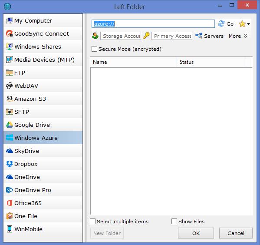
Task: Focus the azure:// address field
Action: (153, 24)
